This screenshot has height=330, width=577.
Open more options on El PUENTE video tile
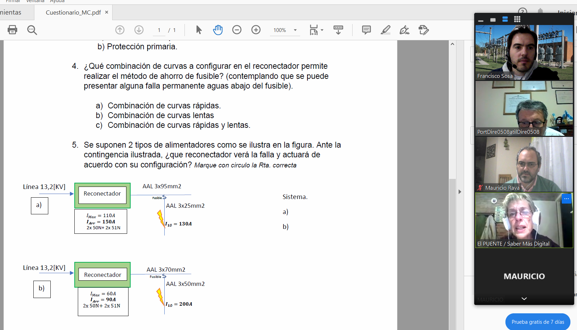click(x=567, y=199)
